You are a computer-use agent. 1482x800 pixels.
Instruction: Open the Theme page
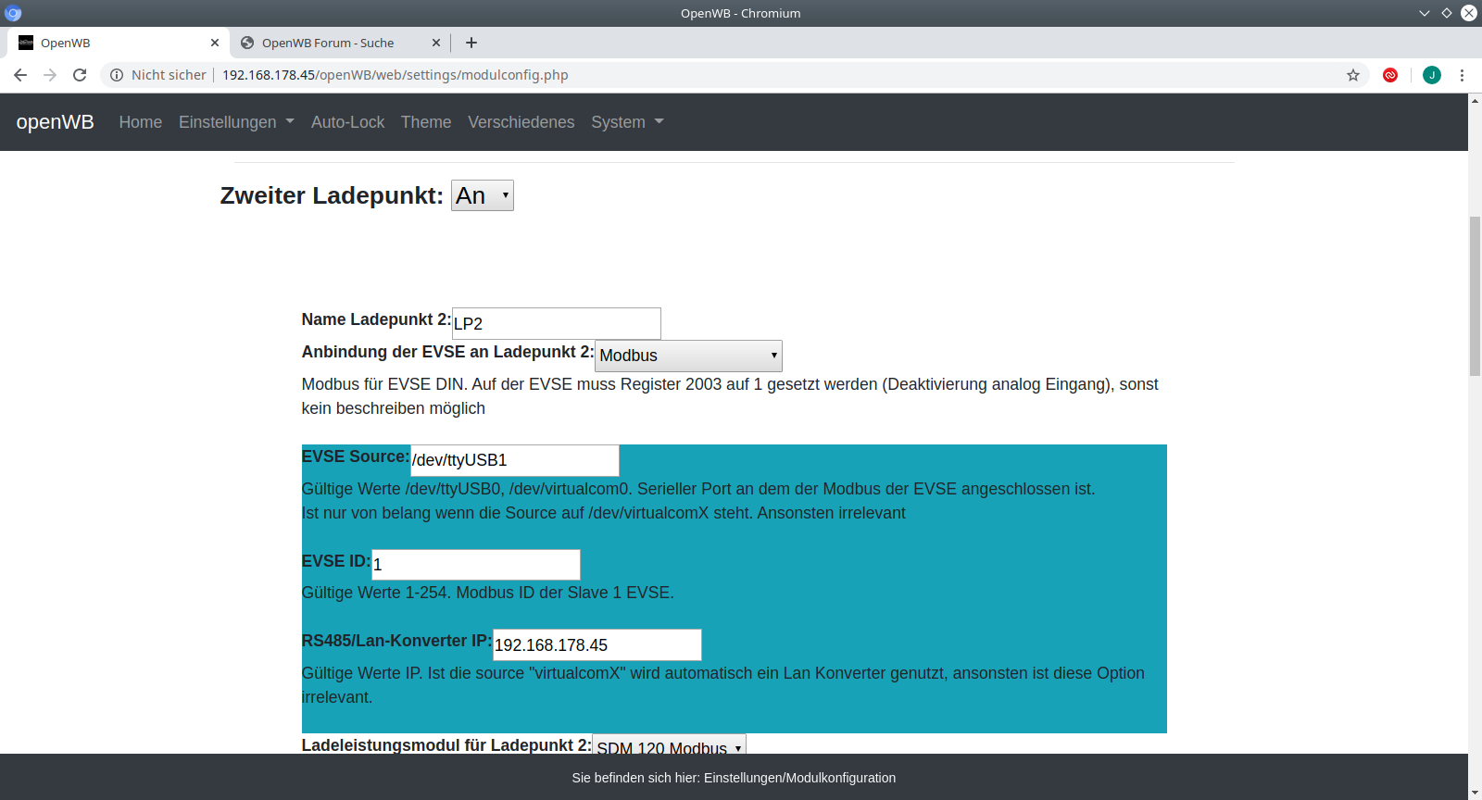point(426,122)
